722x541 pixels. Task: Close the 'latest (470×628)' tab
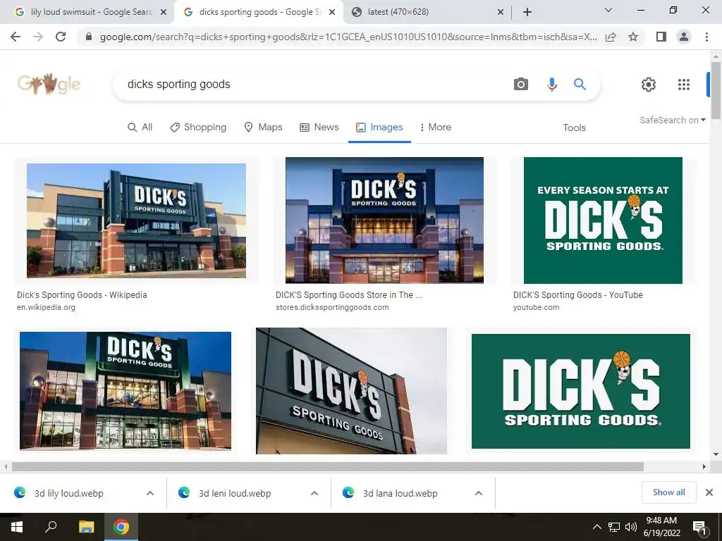click(x=501, y=13)
